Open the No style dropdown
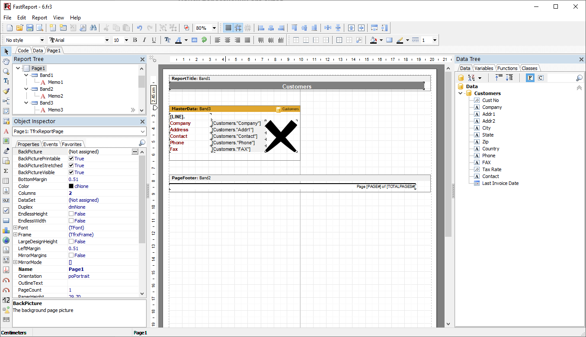 click(42, 40)
